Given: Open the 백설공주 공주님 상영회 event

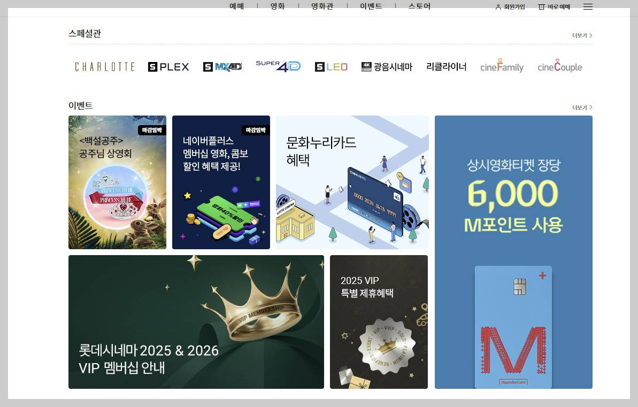Looking at the screenshot, I should coord(117,182).
